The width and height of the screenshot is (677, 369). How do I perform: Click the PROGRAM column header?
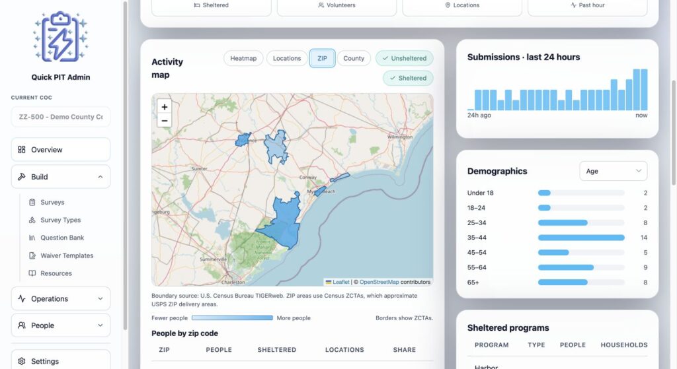[491, 345]
